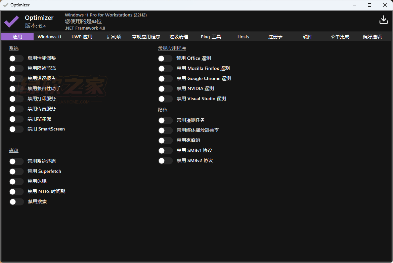Toggle 禁用网络节流 switch
The image size is (393, 263).
tap(16, 69)
